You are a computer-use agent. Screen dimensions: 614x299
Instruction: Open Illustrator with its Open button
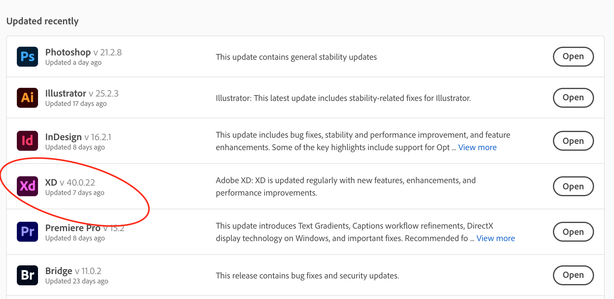[573, 98]
